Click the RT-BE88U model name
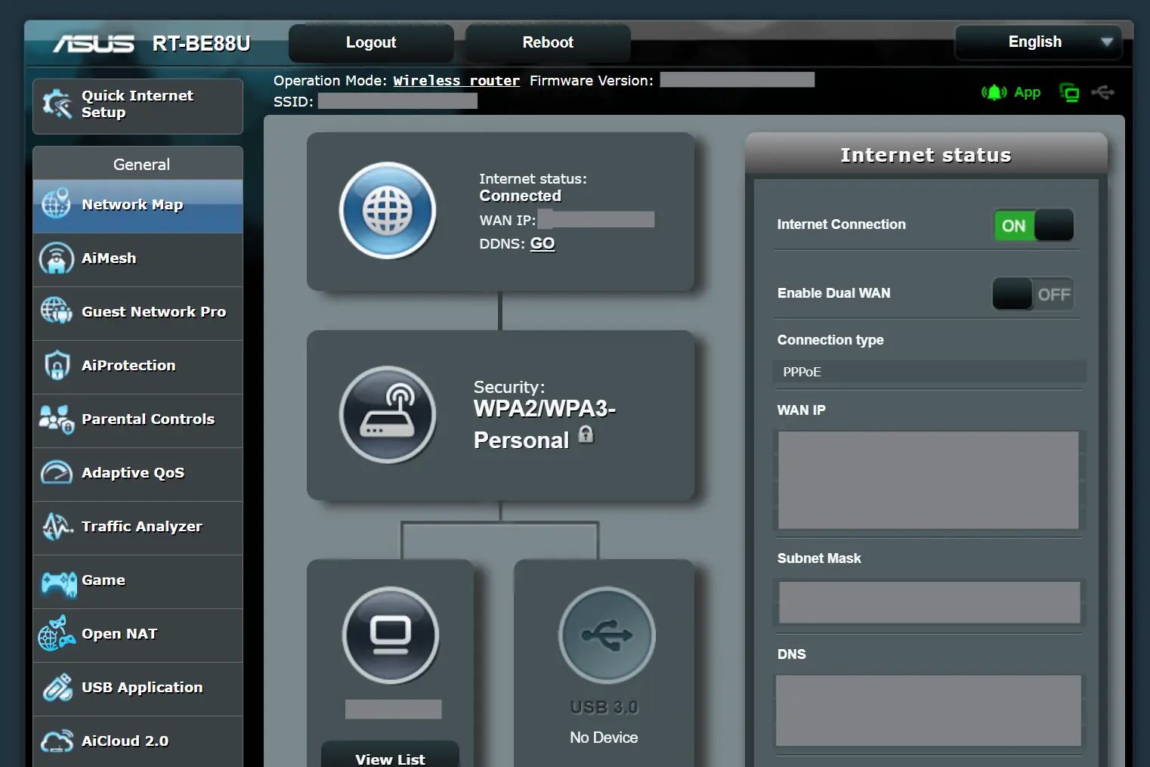Screen dimensions: 1150x767 [x=201, y=44]
